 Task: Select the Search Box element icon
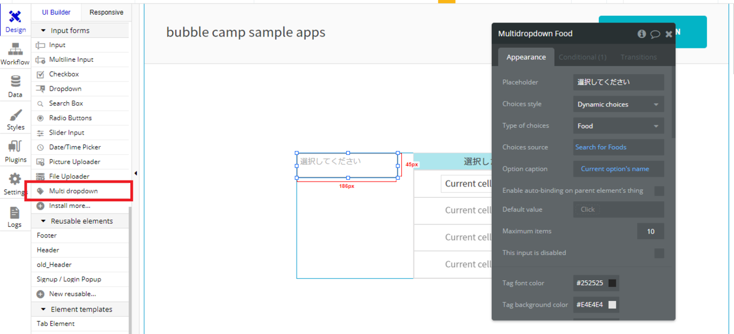point(40,103)
